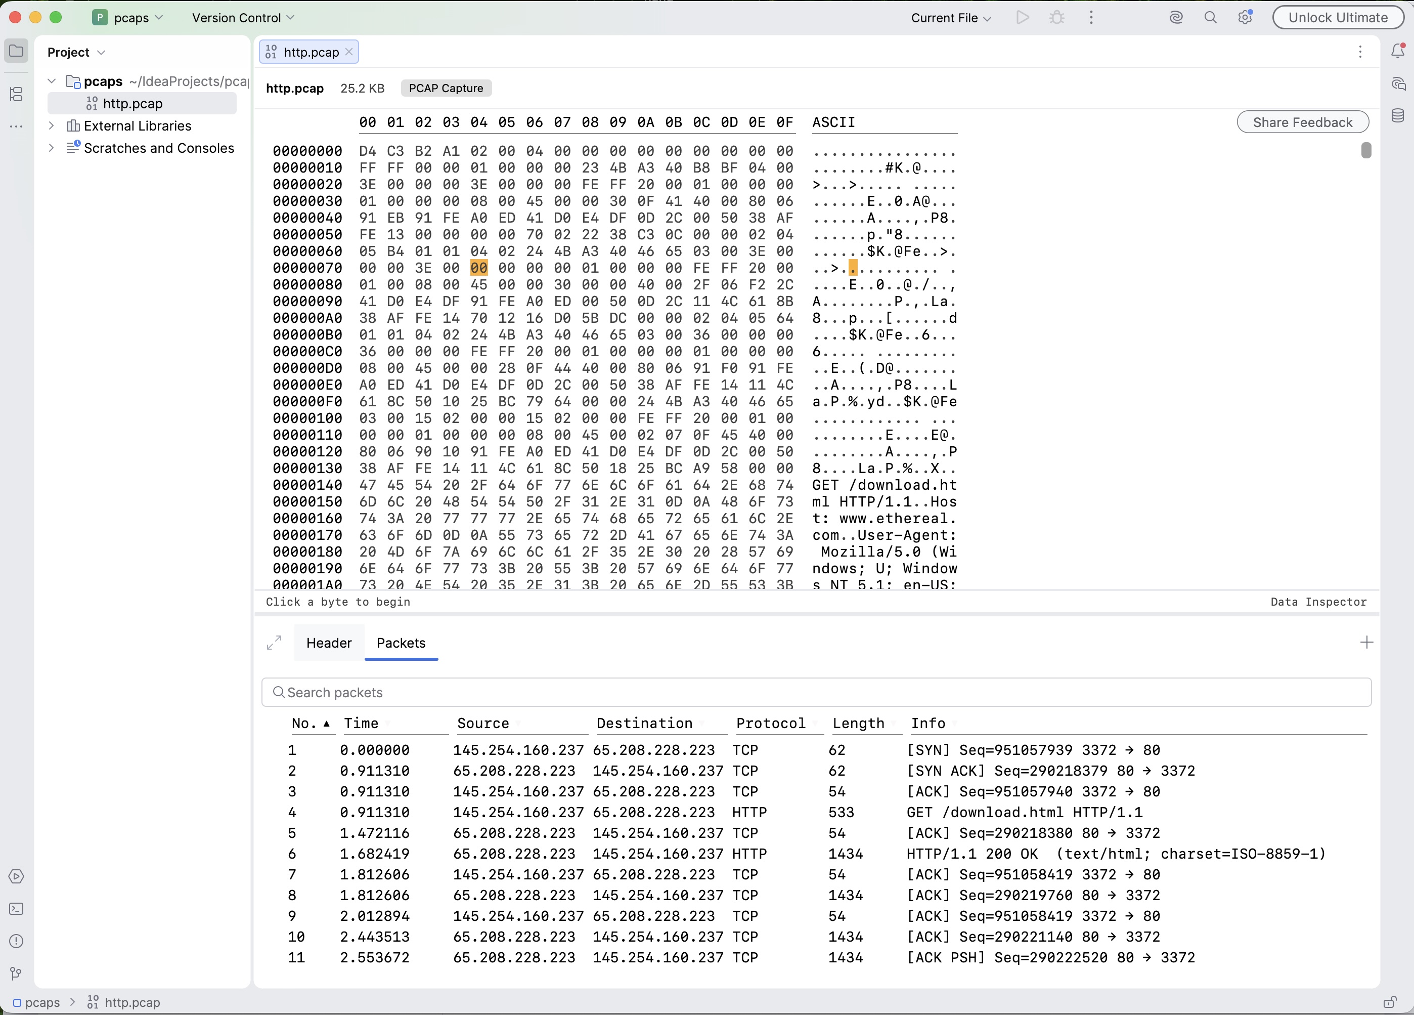
Task: Open the Project view dropdown
Action: (76, 53)
